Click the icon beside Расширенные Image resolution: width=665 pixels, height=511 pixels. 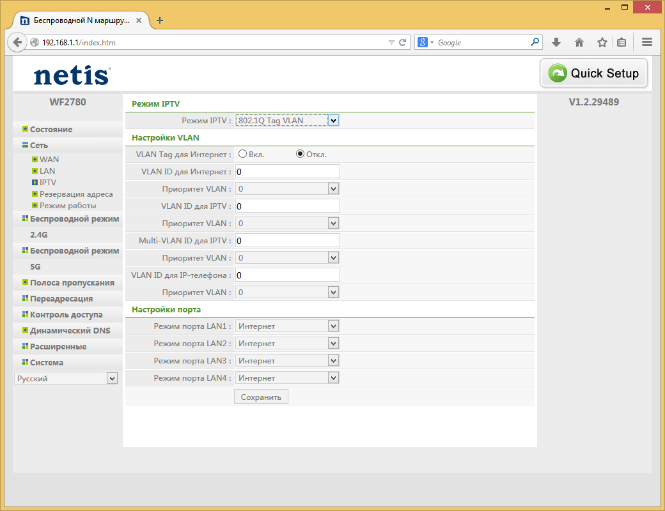pos(25,346)
